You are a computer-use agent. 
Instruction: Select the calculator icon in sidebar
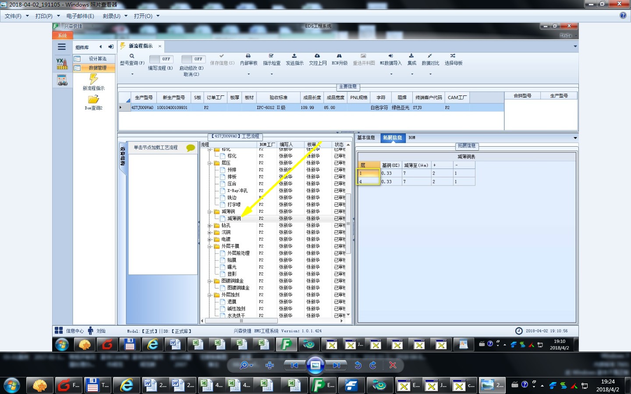pos(62,80)
